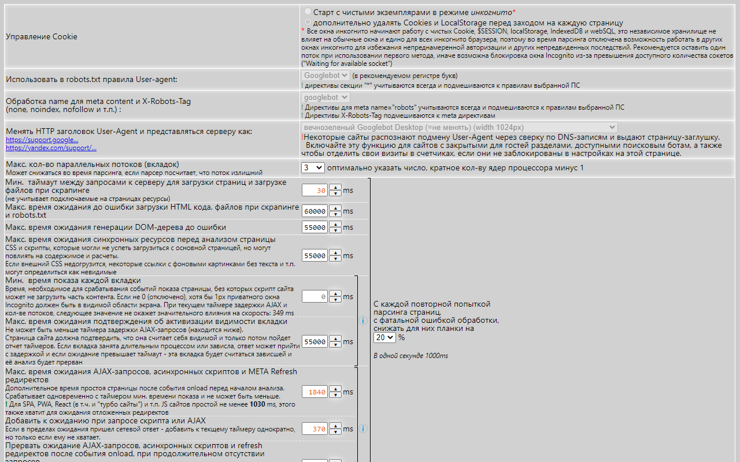This screenshot has height=462, width=740.
Task: Decrease the 60000 ms HTML load timeout
Action: tap(335, 214)
